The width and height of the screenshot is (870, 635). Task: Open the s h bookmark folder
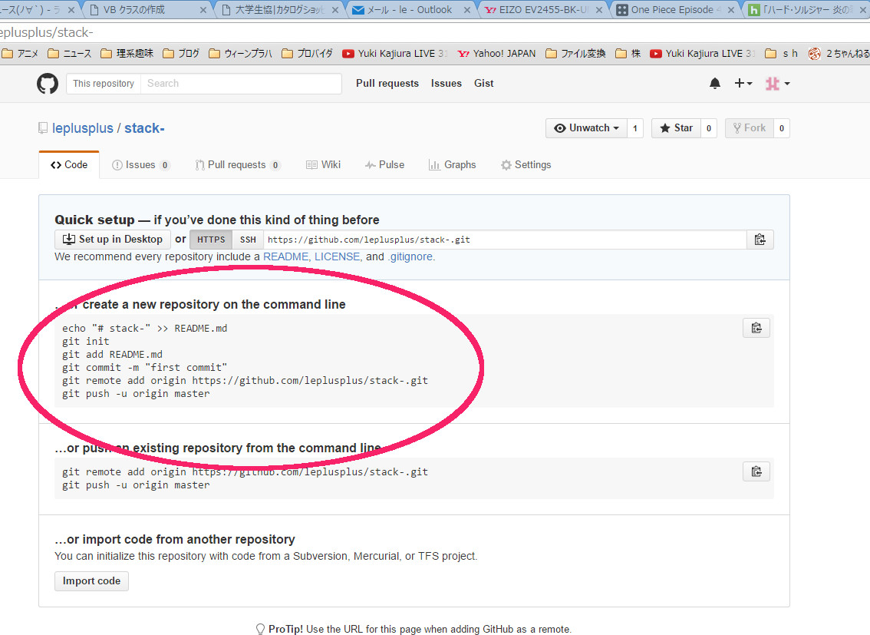[x=781, y=53]
